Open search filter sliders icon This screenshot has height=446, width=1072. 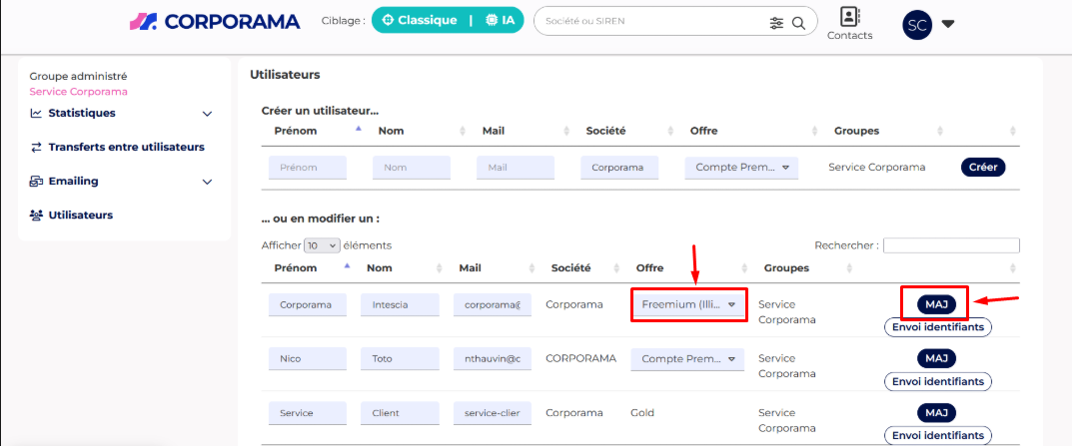pyautogui.click(x=776, y=23)
